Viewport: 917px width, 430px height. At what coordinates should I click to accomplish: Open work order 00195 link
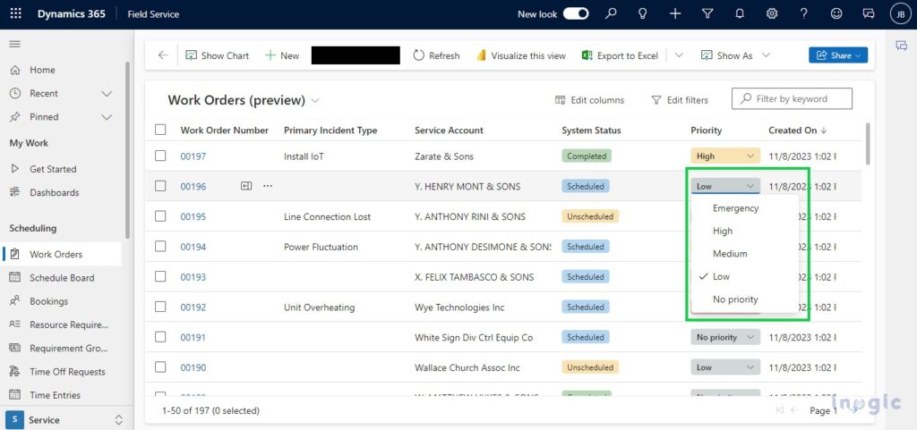(x=193, y=216)
